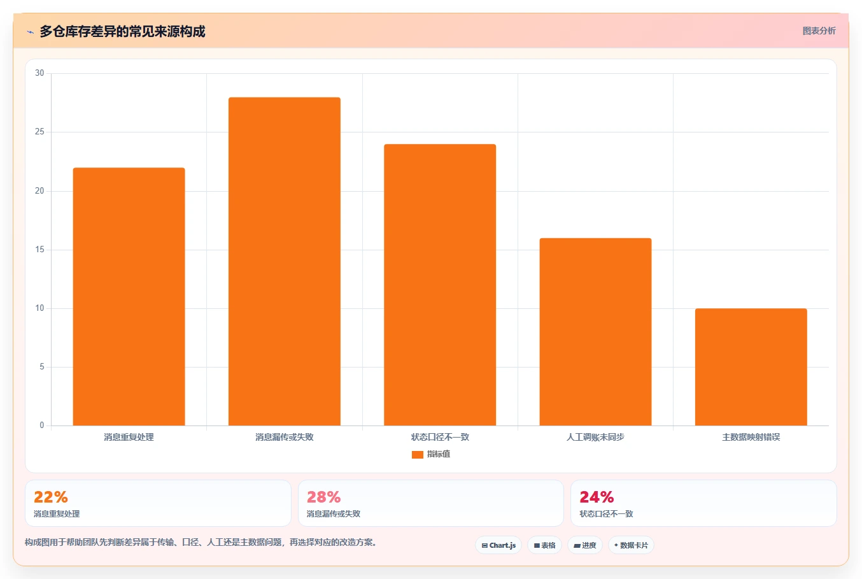
Task: Click the lightning icon beside the chart title
Action: [30, 32]
